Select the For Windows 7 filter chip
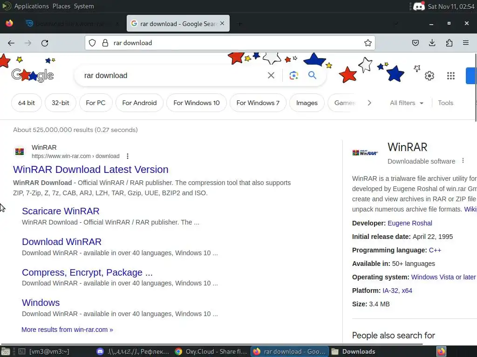Screen dimensions: 477x357 click(258, 103)
